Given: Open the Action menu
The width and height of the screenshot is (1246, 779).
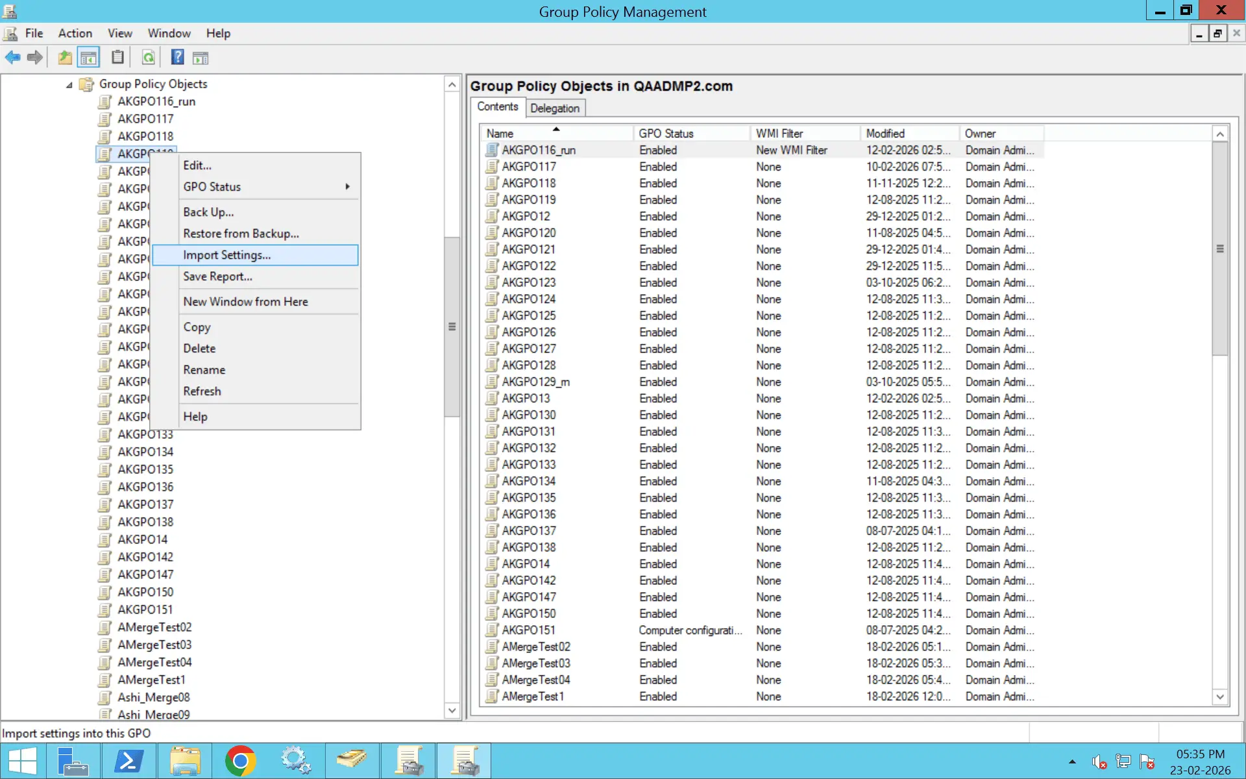Looking at the screenshot, I should (x=75, y=33).
